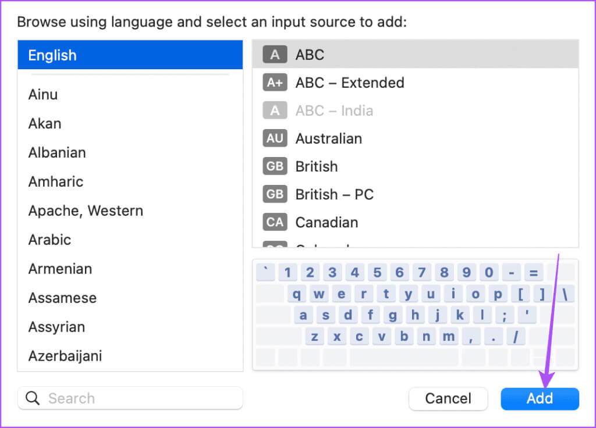Click the CA badge beside Canadian
Image resolution: width=596 pixels, height=428 pixels.
pyautogui.click(x=275, y=222)
